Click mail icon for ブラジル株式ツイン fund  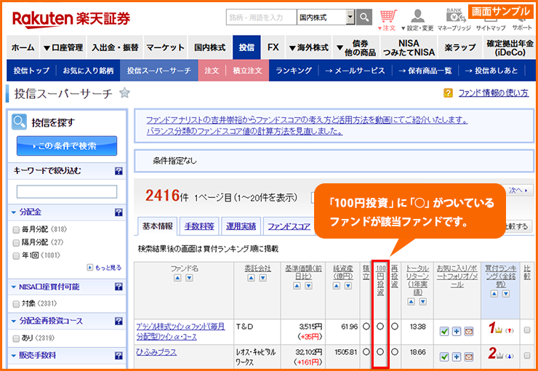coord(469,331)
